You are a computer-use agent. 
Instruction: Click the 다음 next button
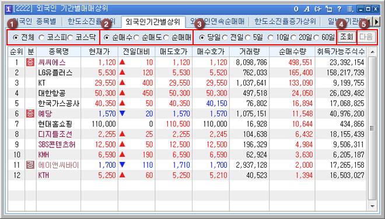[x=366, y=37]
